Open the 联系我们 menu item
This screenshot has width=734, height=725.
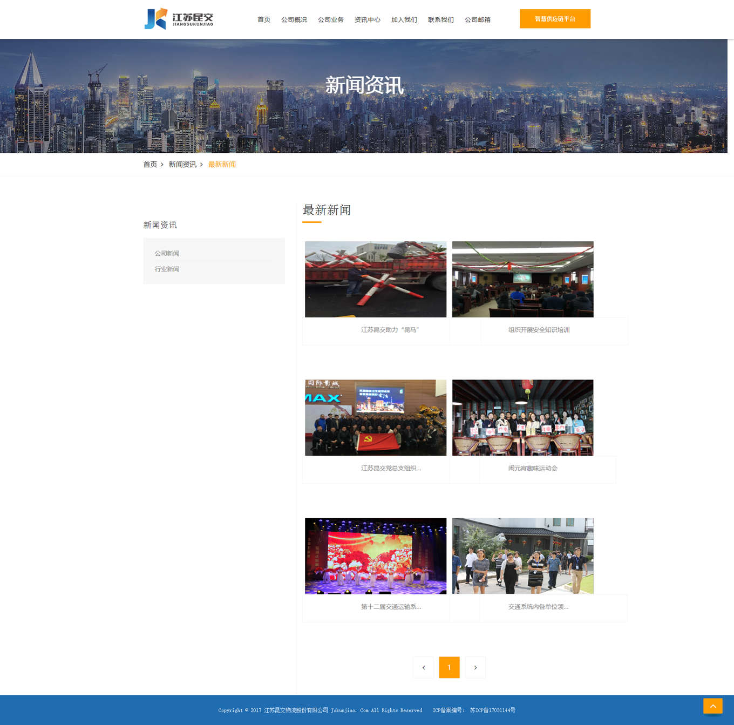pyautogui.click(x=440, y=20)
